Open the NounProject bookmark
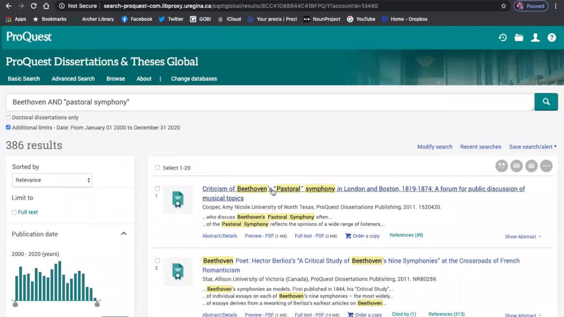 coord(322,19)
